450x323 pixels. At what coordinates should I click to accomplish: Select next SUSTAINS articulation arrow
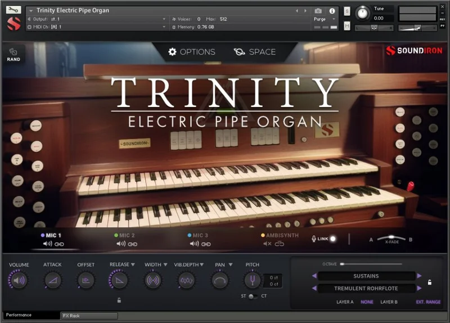point(419,276)
